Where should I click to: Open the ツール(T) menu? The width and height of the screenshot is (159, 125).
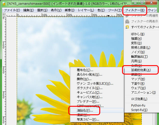(115, 10)
